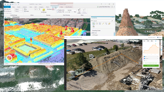164x92 pixels.
Task: Click the NOUVEAU PROFIL green button
Action: 151,66
